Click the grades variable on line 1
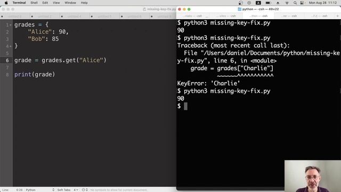Screen dimensions: 341x192 coord(25,25)
